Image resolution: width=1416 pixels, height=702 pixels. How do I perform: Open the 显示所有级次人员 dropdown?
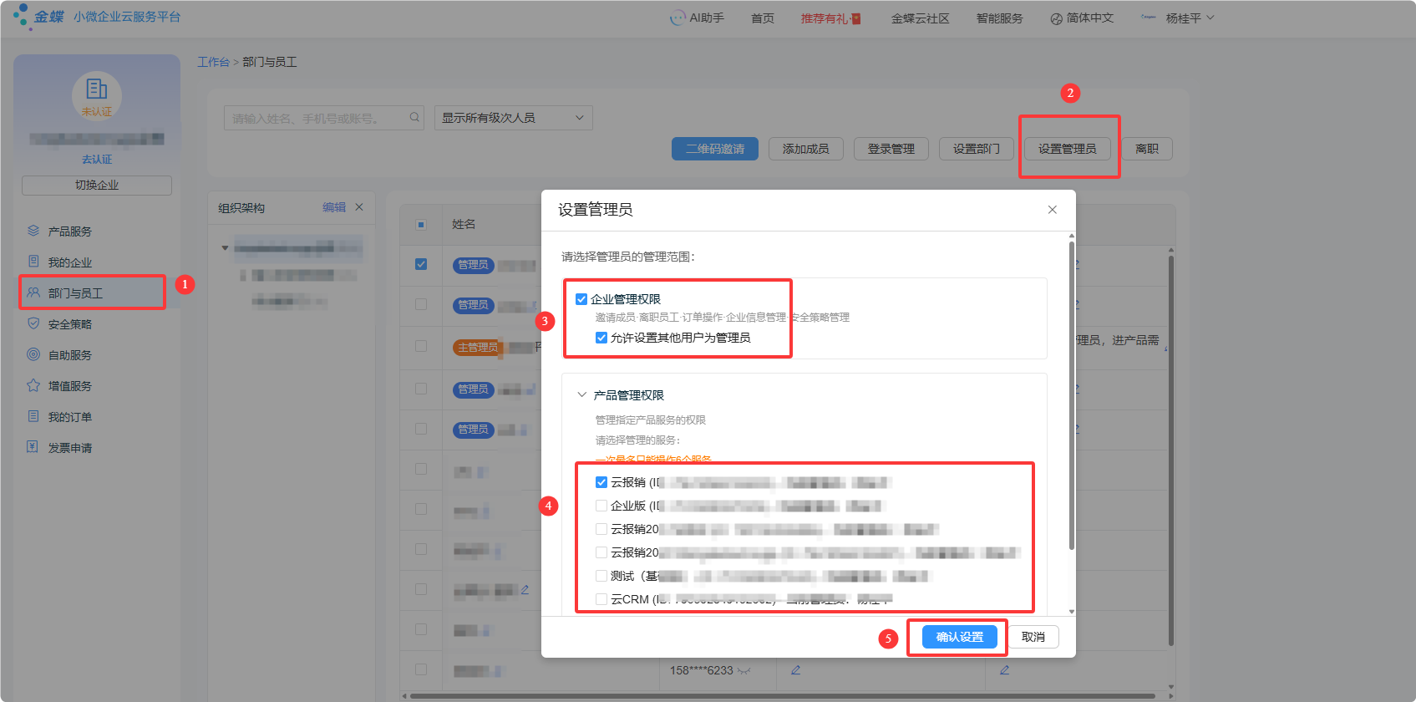coord(513,118)
